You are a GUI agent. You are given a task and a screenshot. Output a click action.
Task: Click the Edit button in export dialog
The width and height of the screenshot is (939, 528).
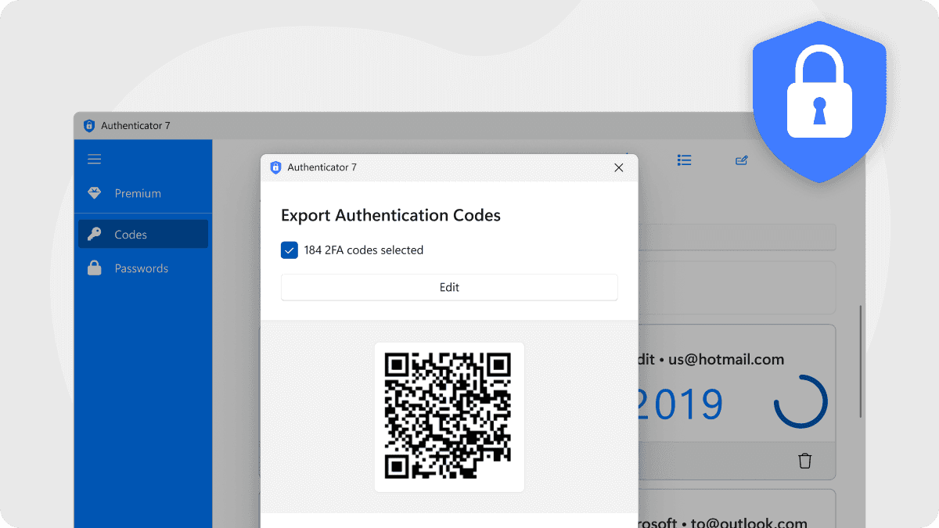[x=449, y=287]
